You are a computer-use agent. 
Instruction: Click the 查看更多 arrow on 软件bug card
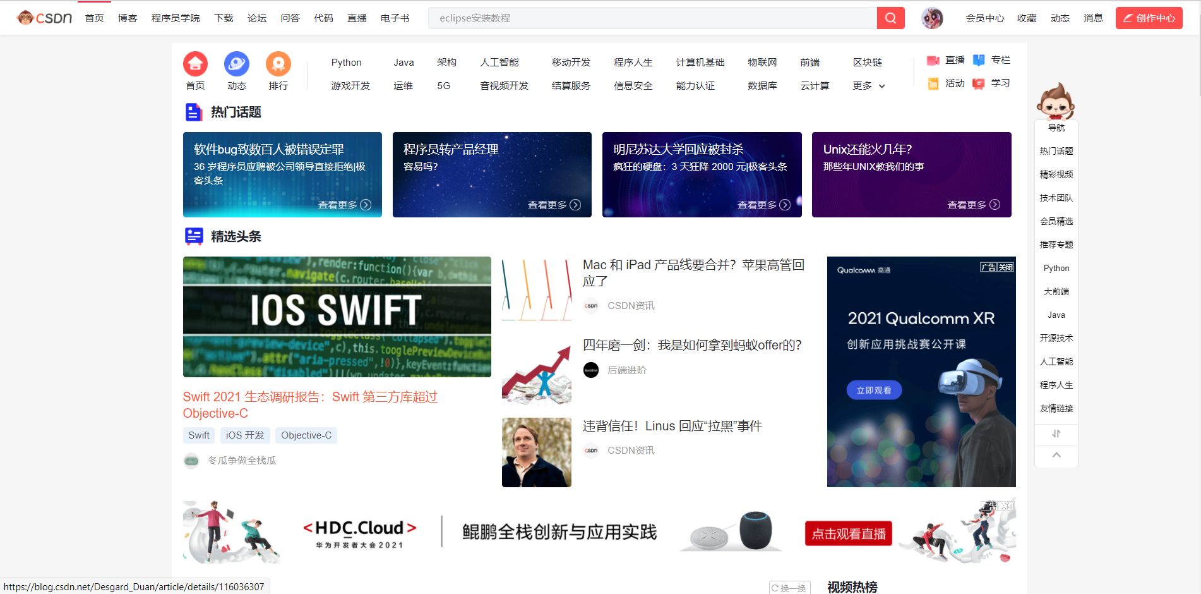(x=366, y=205)
